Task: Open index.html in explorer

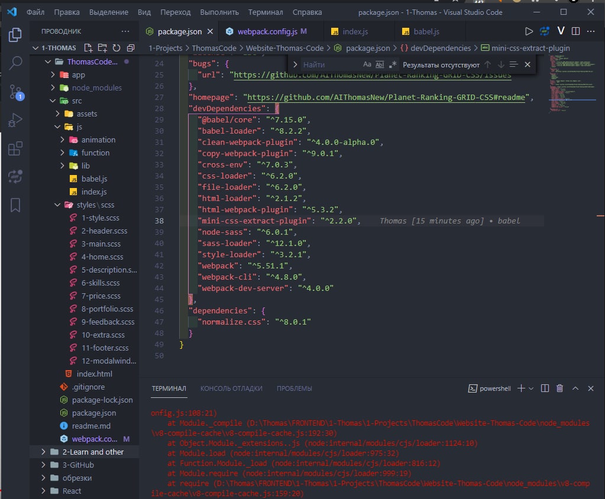Action: 94,374
